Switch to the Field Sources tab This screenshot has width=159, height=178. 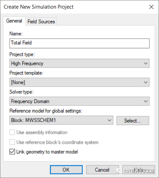[41, 21]
